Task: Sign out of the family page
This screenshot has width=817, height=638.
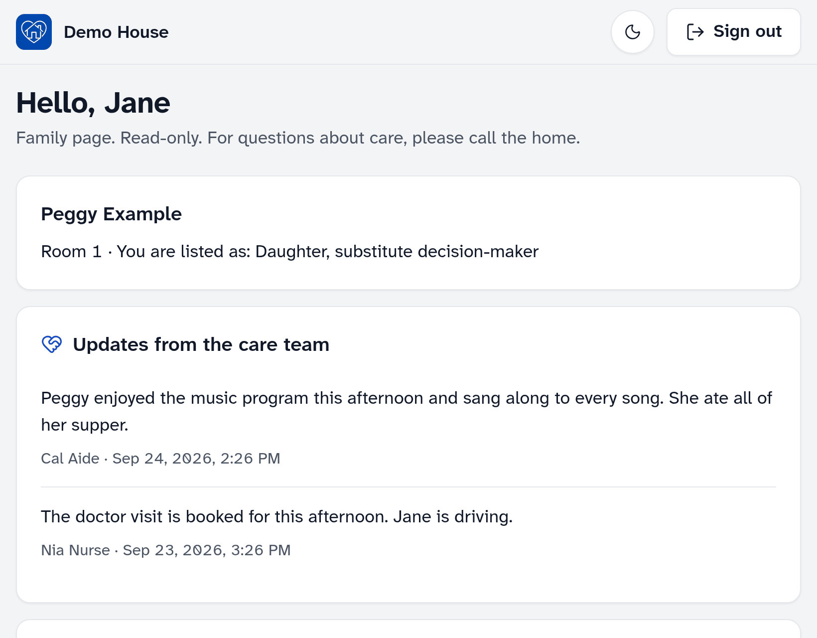Action: click(734, 32)
